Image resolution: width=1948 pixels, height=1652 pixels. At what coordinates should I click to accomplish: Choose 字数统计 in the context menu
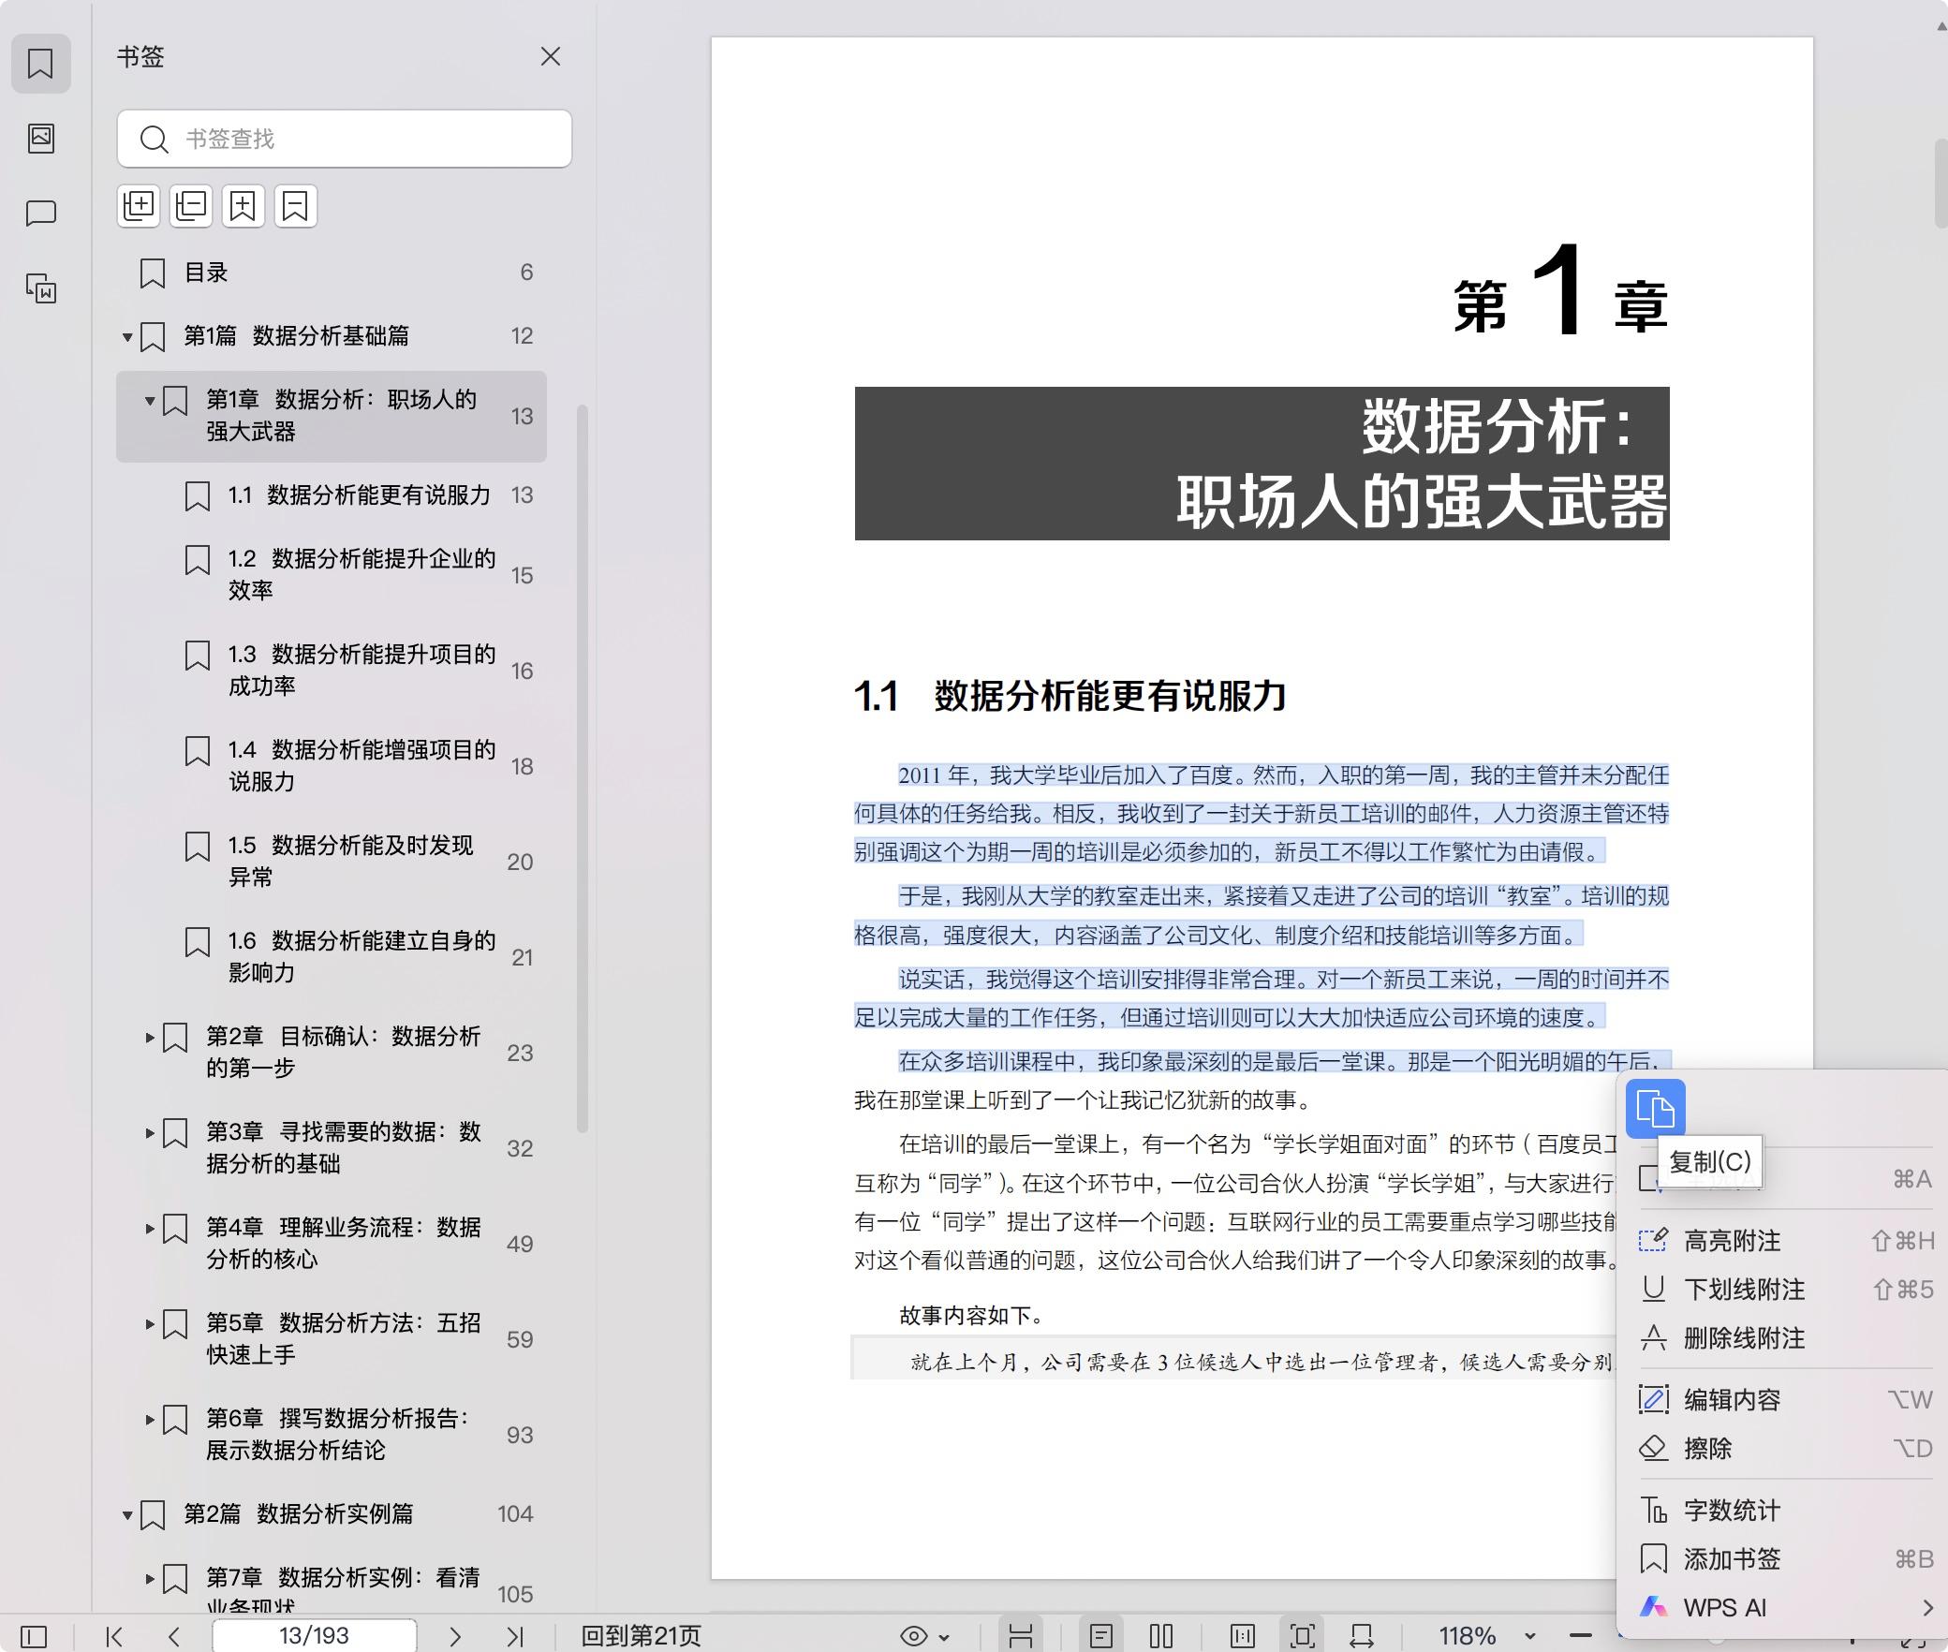tap(1732, 1511)
